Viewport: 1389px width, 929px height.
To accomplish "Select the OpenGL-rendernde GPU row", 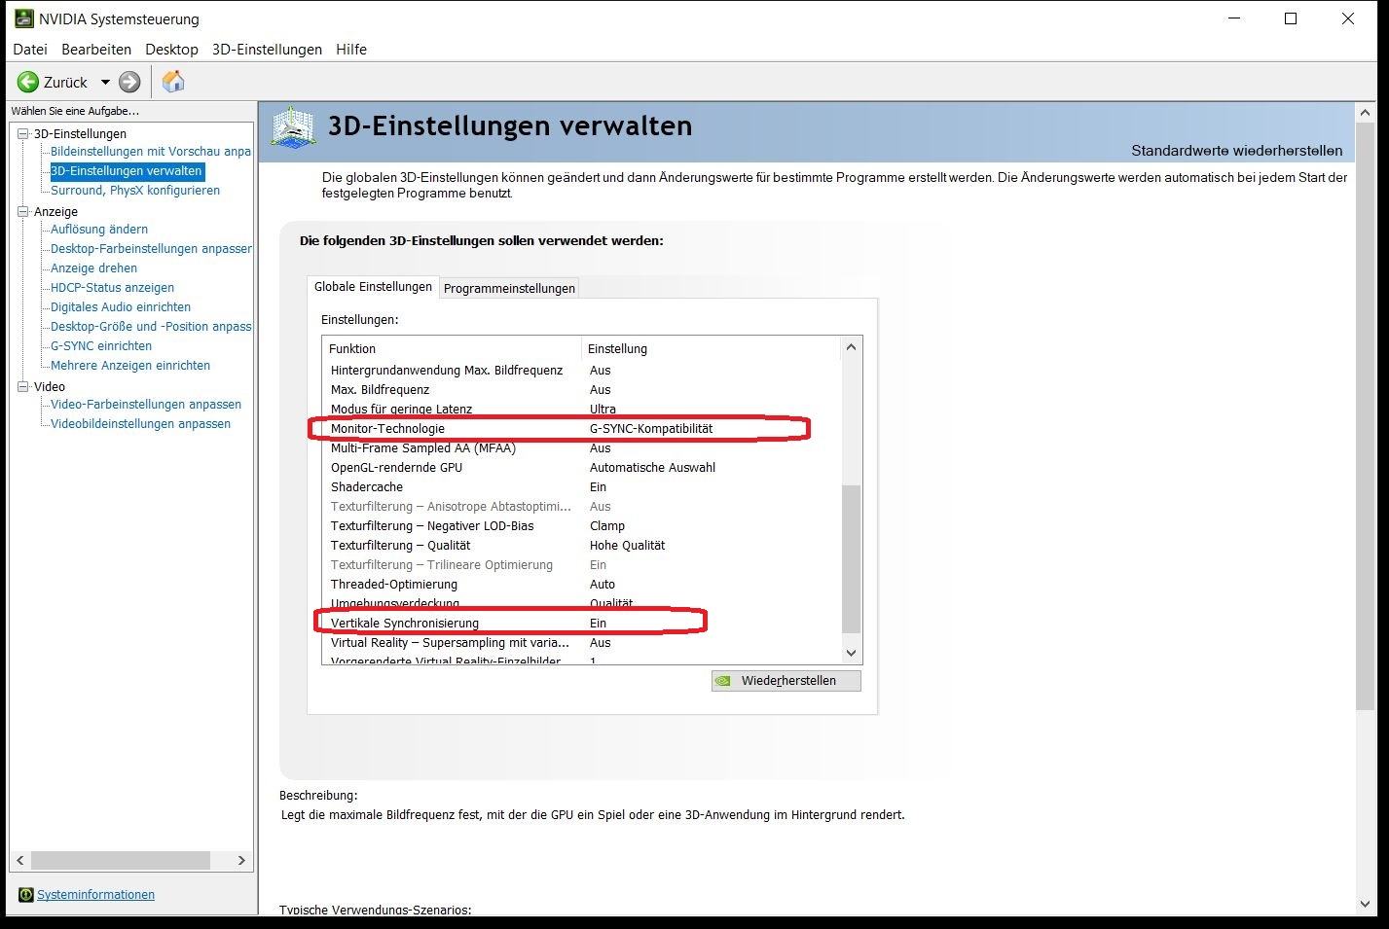I will (x=581, y=468).
